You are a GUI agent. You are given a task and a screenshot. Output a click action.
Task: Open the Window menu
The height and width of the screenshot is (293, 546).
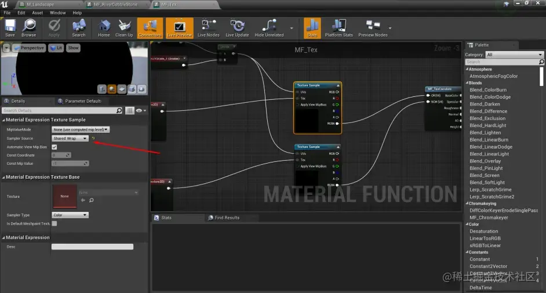[x=58, y=13]
